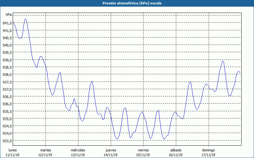Click the 938,0 axis value
Viewport: 254px width, 158px height.
coord(7,75)
